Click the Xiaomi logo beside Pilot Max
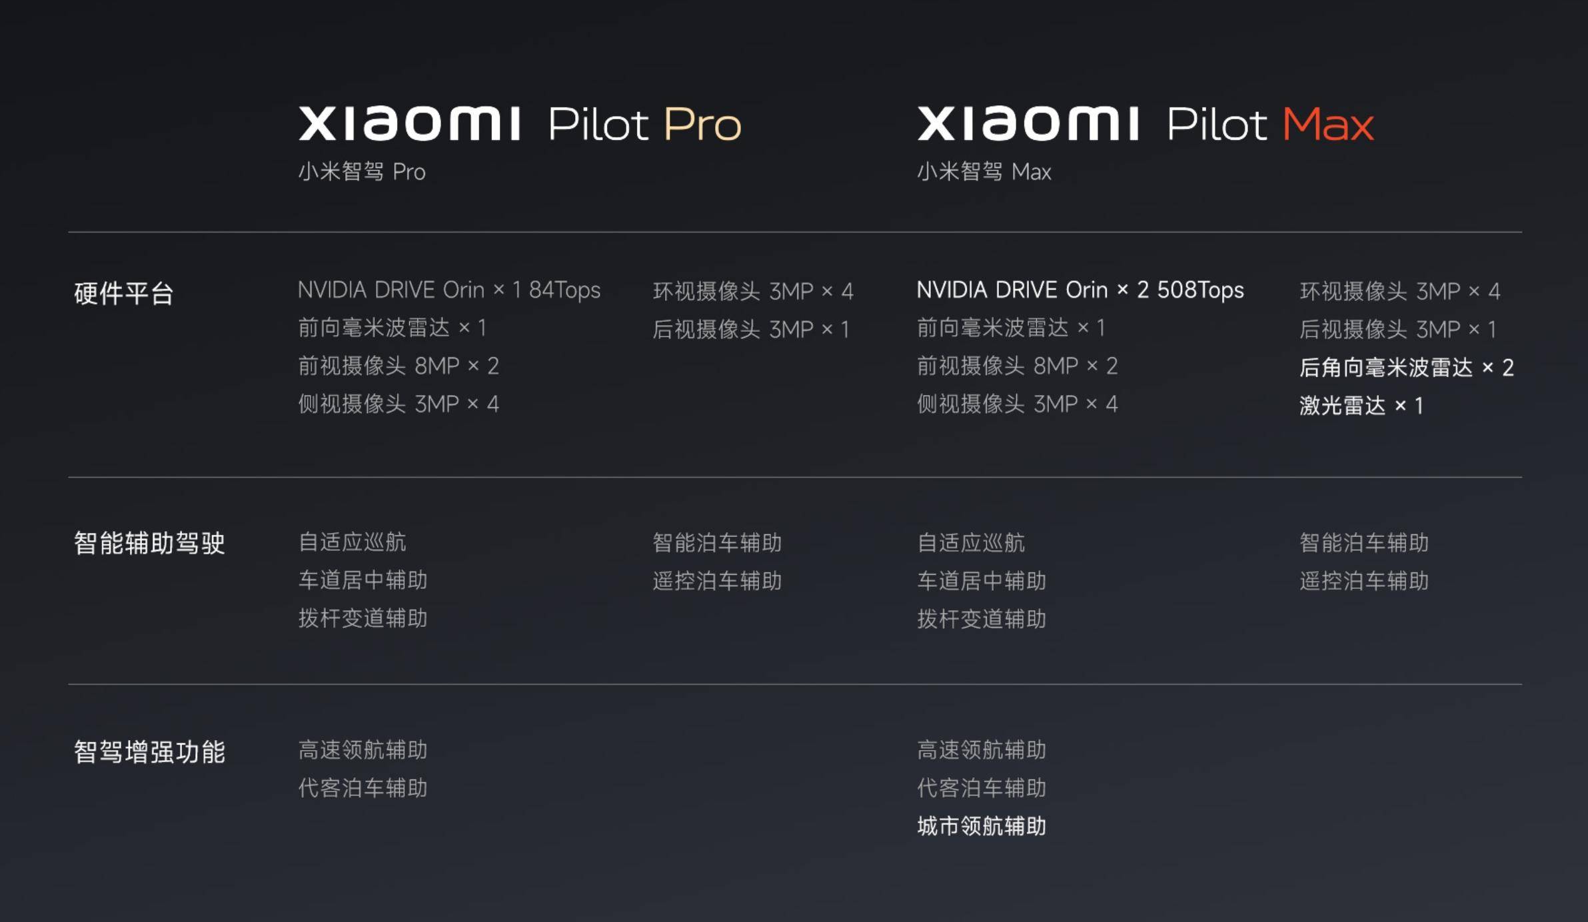This screenshot has height=922, width=1588. (1028, 124)
